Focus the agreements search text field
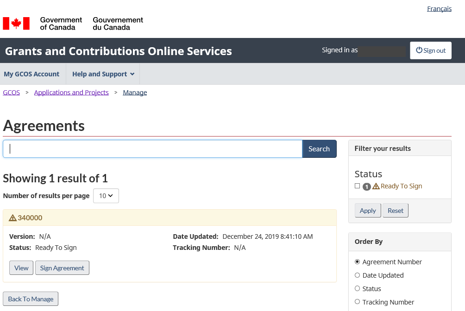The width and height of the screenshot is (465, 311). tap(153, 149)
